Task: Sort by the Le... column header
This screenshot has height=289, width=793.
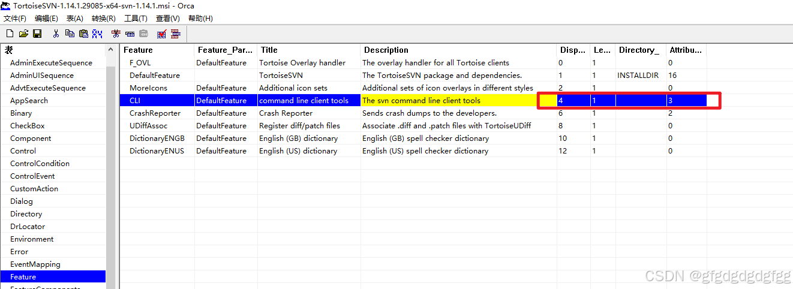Action: (603, 50)
